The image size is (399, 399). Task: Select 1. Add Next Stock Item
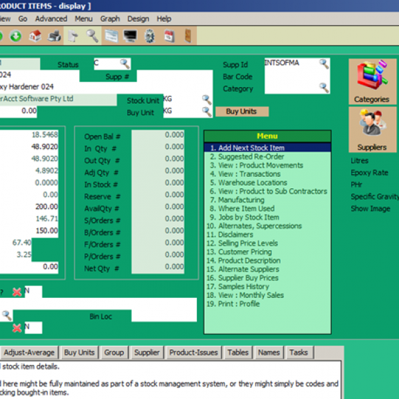click(267, 148)
